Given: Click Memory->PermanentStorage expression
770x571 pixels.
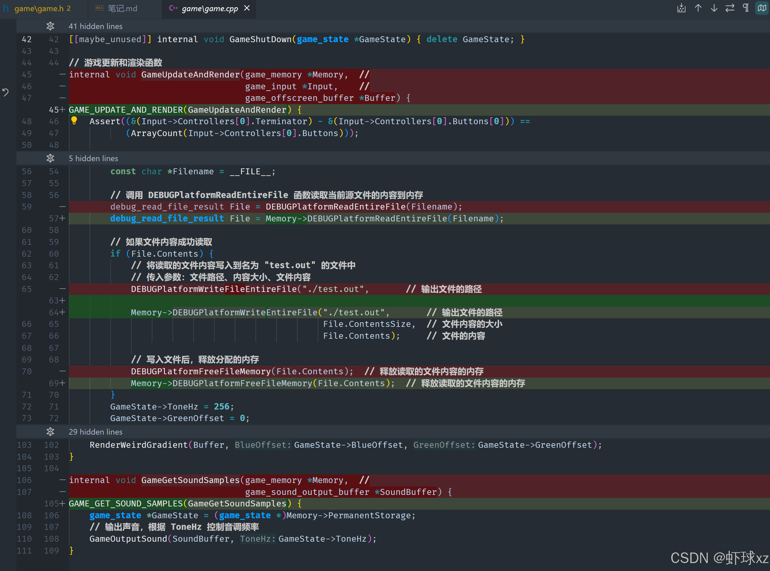Looking at the screenshot, I should pyautogui.click(x=348, y=515).
